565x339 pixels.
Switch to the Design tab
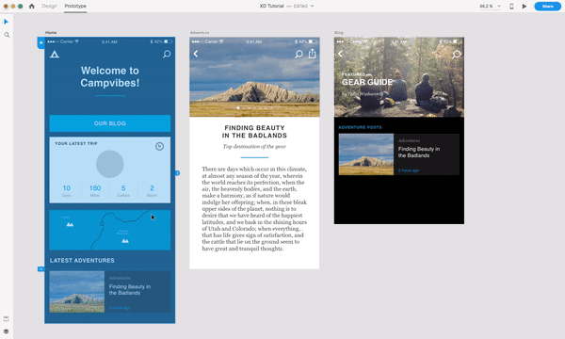pyautogui.click(x=49, y=7)
